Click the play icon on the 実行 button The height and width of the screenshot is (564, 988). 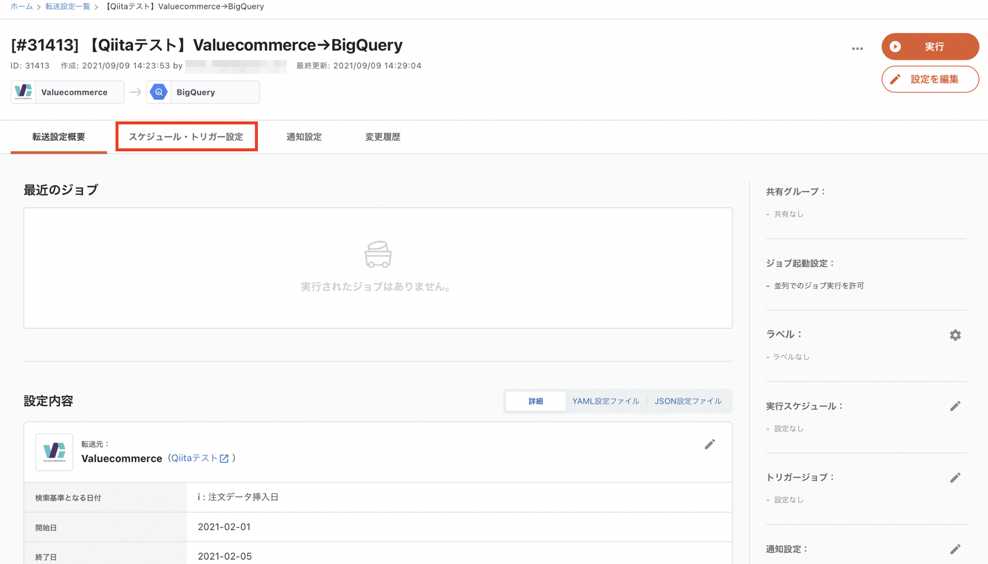pyautogui.click(x=895, y=47)
